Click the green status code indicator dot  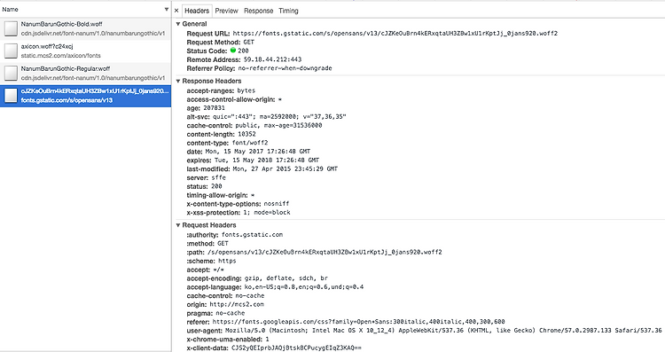coord(233,51)
